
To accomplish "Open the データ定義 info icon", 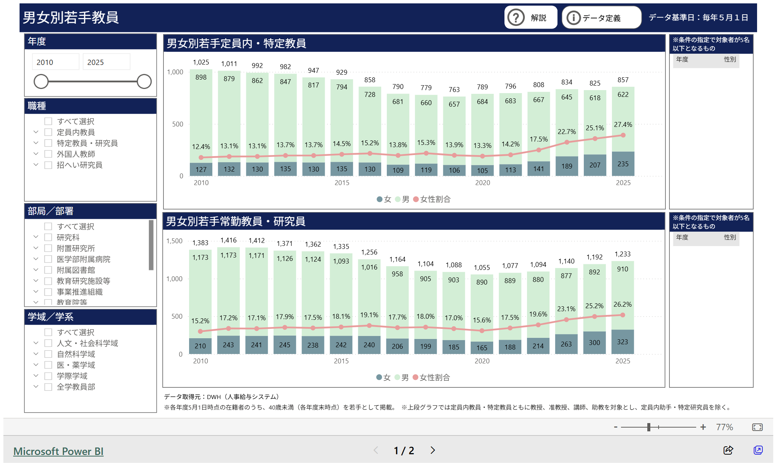I will (x=573, y=18).
